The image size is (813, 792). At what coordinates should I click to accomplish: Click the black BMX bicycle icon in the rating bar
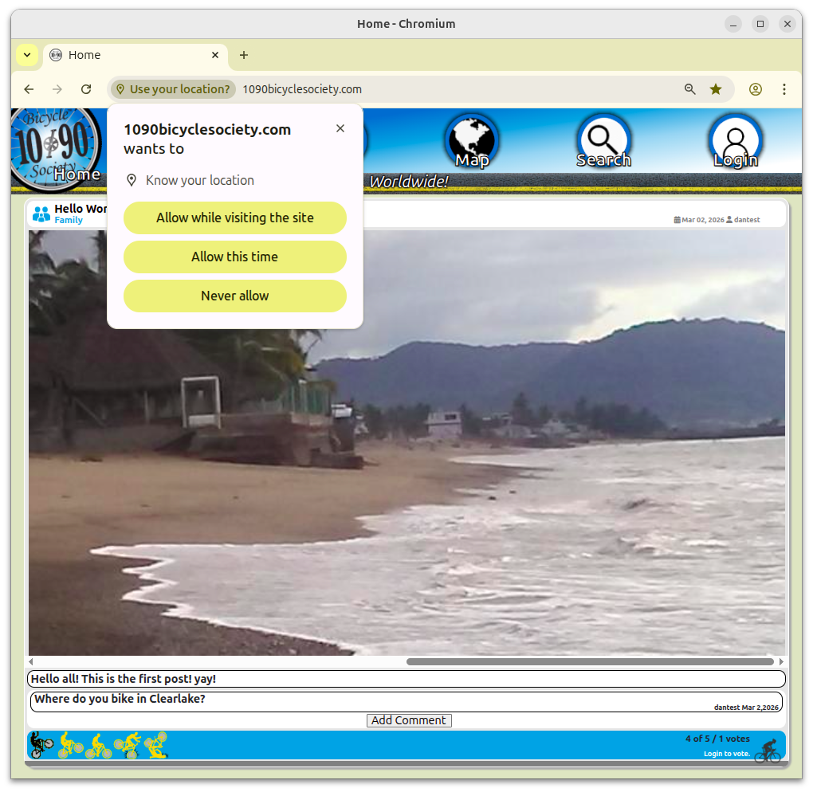pos(40,744)
